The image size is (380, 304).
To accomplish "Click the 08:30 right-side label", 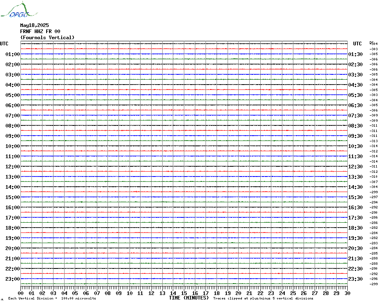I will pyautogui.click(x=355, y=126).
